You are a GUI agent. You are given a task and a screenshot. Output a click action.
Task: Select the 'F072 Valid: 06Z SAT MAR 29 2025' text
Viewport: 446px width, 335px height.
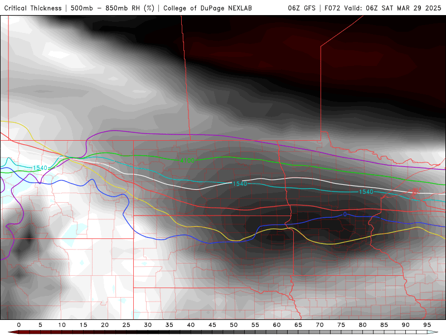383,8
